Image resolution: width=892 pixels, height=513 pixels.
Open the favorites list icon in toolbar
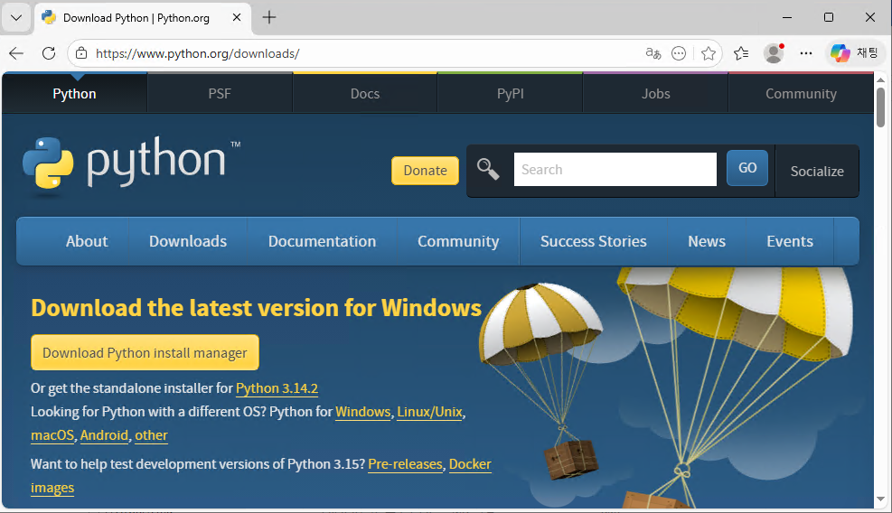[x=741, y=53]
